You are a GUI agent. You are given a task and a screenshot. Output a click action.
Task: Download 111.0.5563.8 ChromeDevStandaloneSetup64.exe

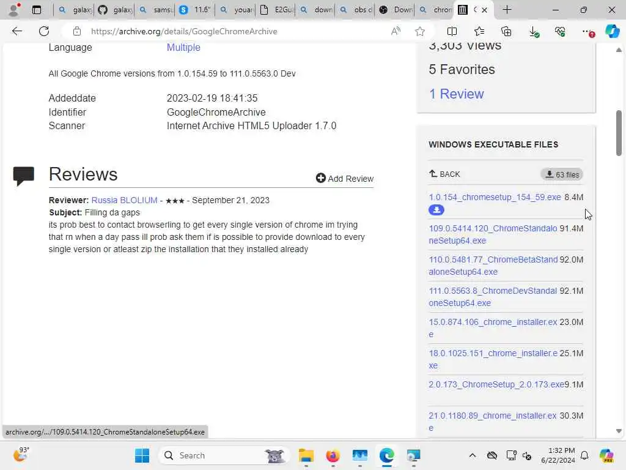(493, 297)
